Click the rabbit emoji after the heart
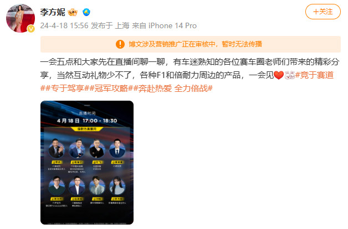This screenshot has height=229, width=348. pyautogui.click(x=289, y=75)
